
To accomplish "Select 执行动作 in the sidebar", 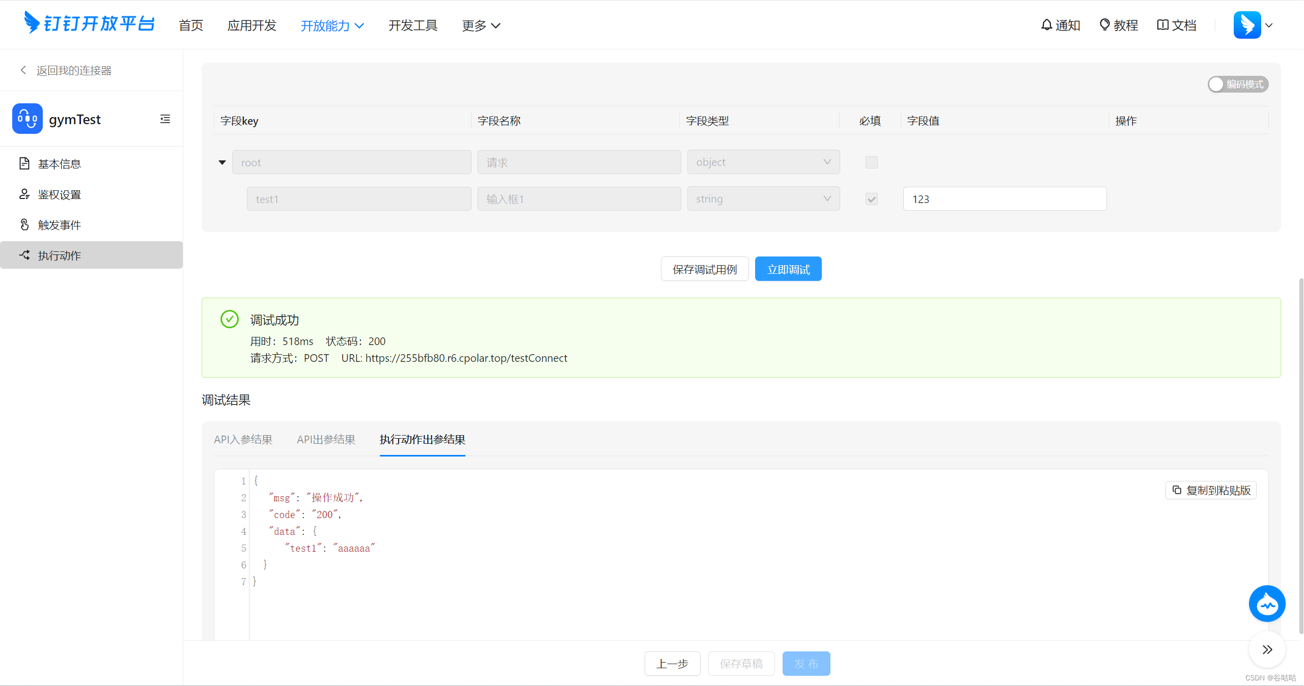I will 92,255.
